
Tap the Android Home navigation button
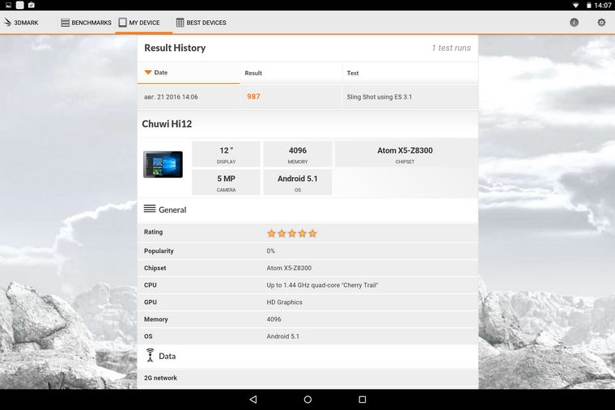pyautogui.click(x=307, y=399)
